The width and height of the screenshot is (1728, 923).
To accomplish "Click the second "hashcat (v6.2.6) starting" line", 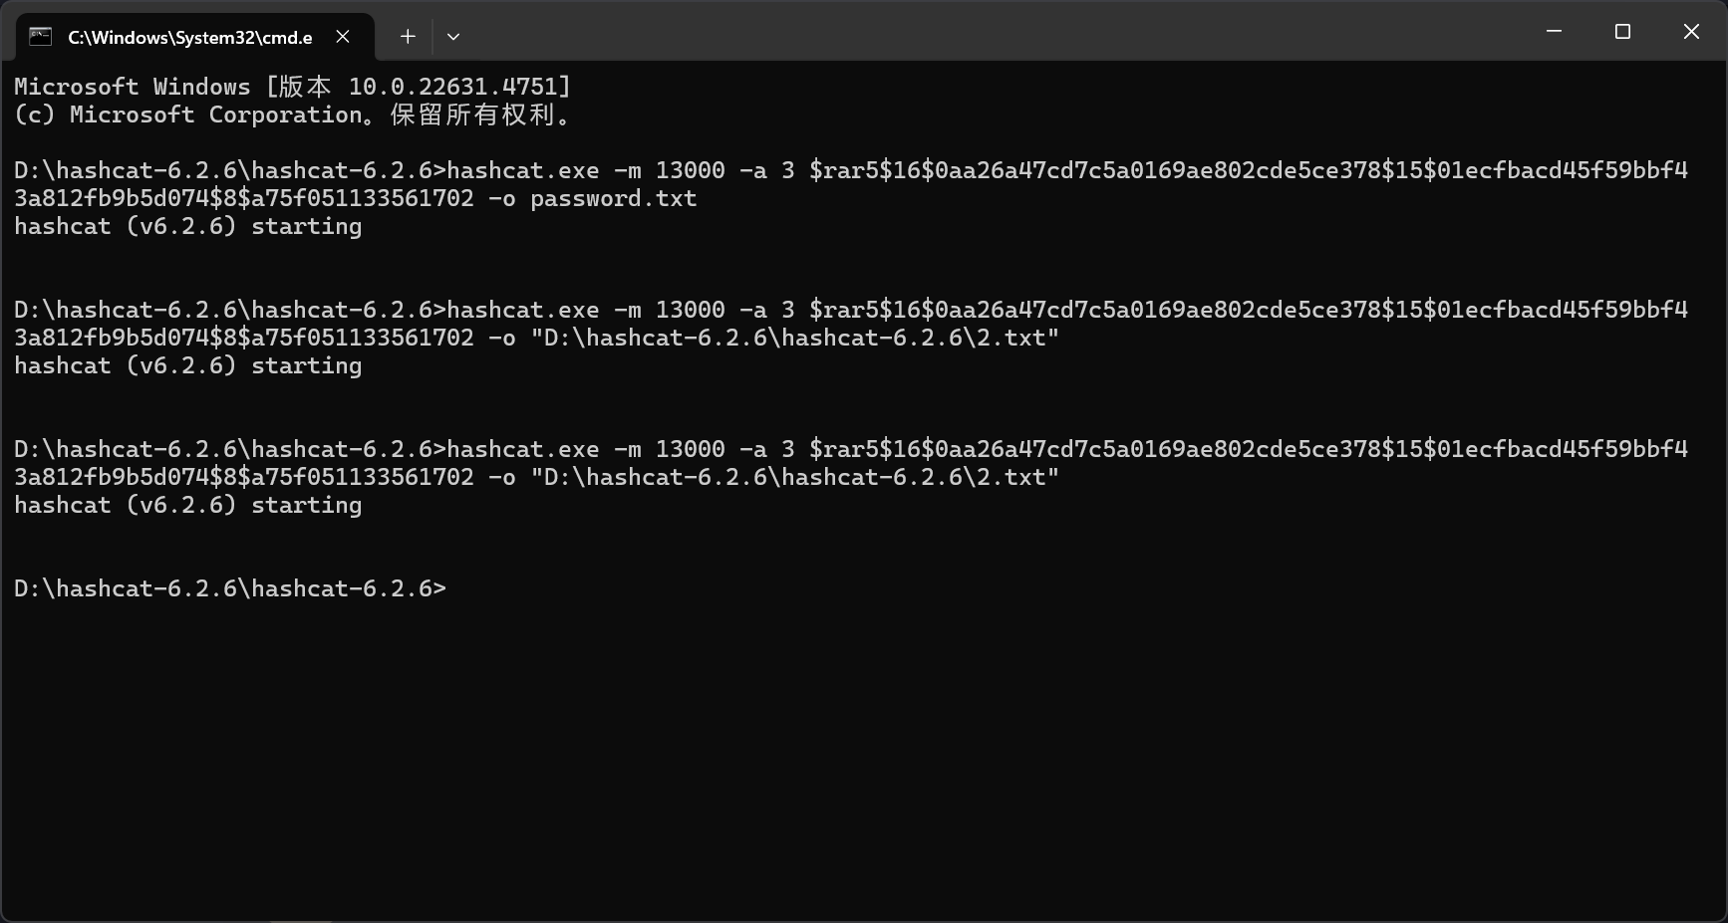I will tap(188, 365).
